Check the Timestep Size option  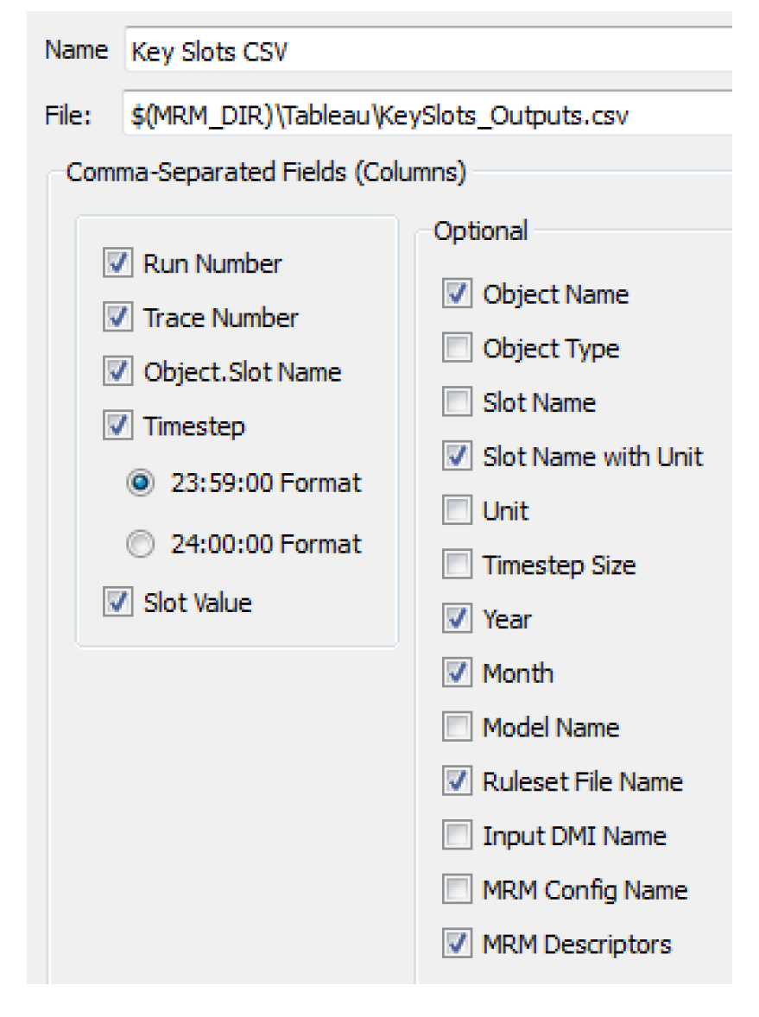coord(457,565)
